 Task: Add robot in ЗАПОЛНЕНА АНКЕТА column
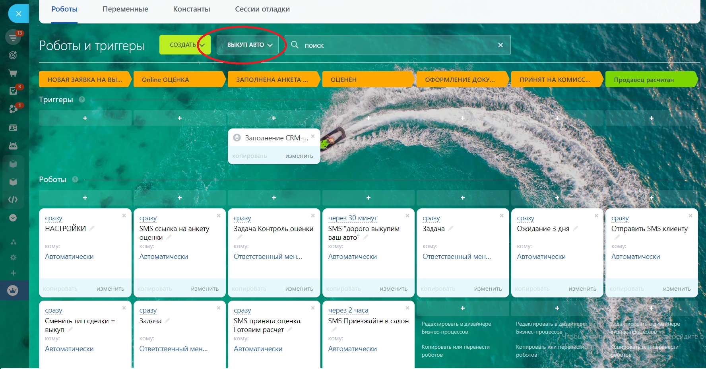click(274, 198)
